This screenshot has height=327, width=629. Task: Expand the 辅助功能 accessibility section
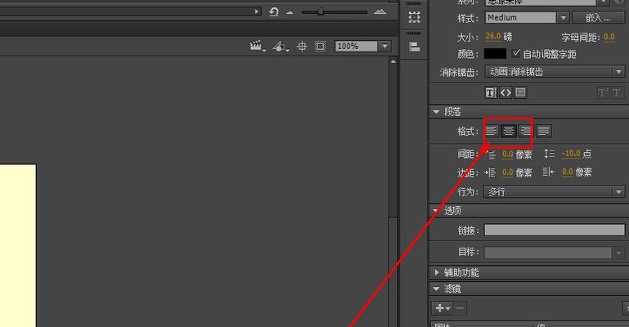(x=437, y=272)
